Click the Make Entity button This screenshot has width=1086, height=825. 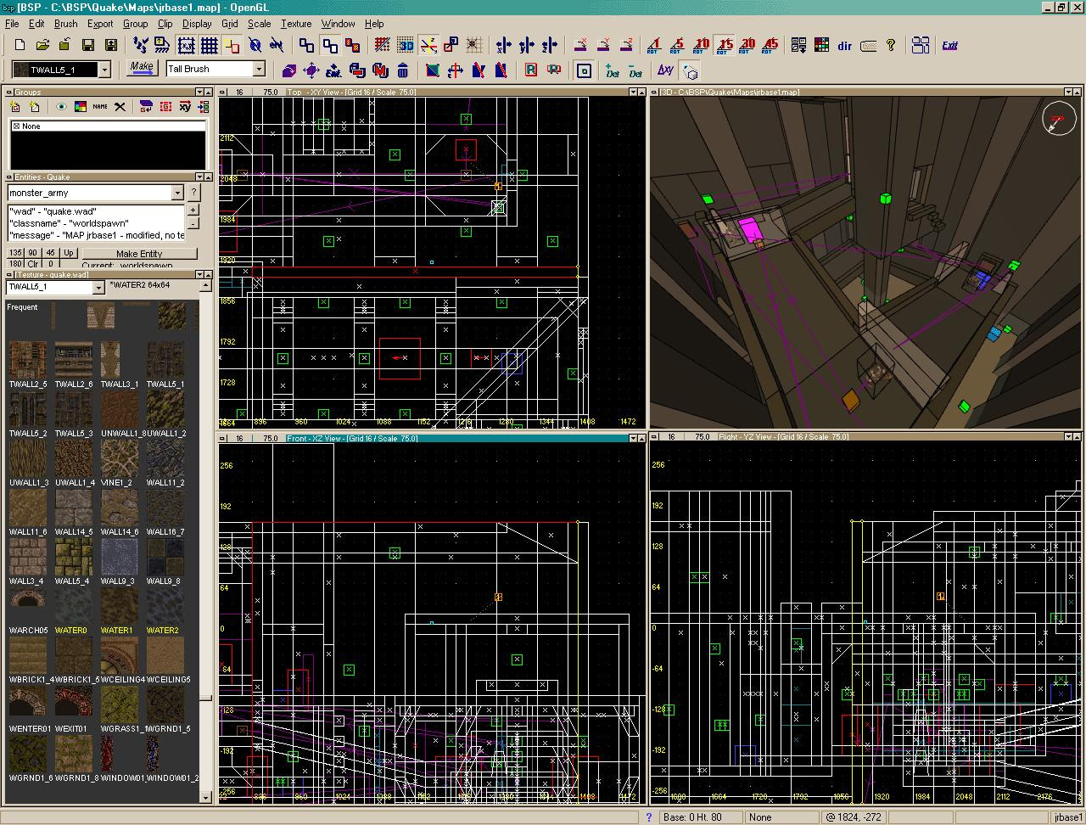coord(139,254)
